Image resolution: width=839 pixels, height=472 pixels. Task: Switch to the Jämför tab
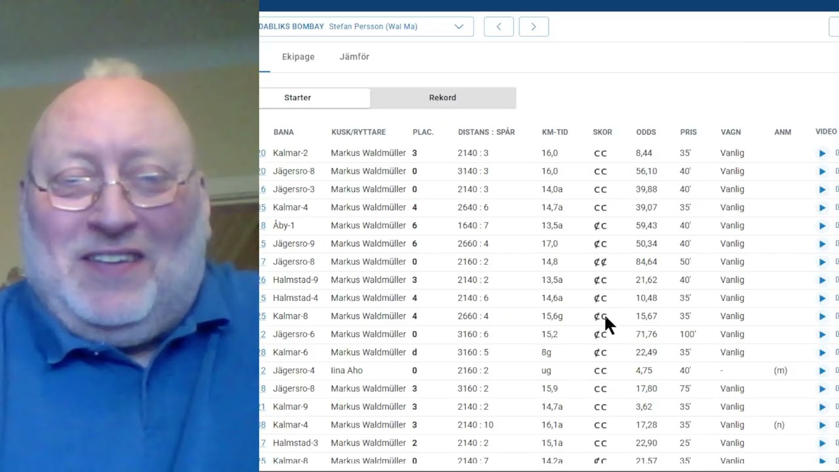pyautogui.click(x=355, y=57)
